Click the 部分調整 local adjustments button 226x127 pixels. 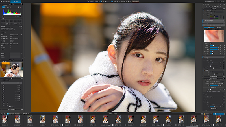click(x=136, y=1)
